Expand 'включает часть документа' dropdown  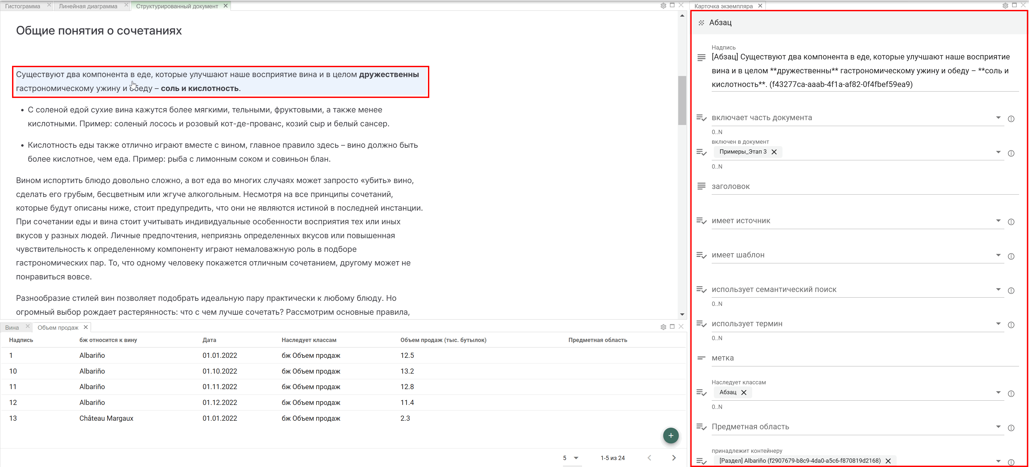pos(998,118)
